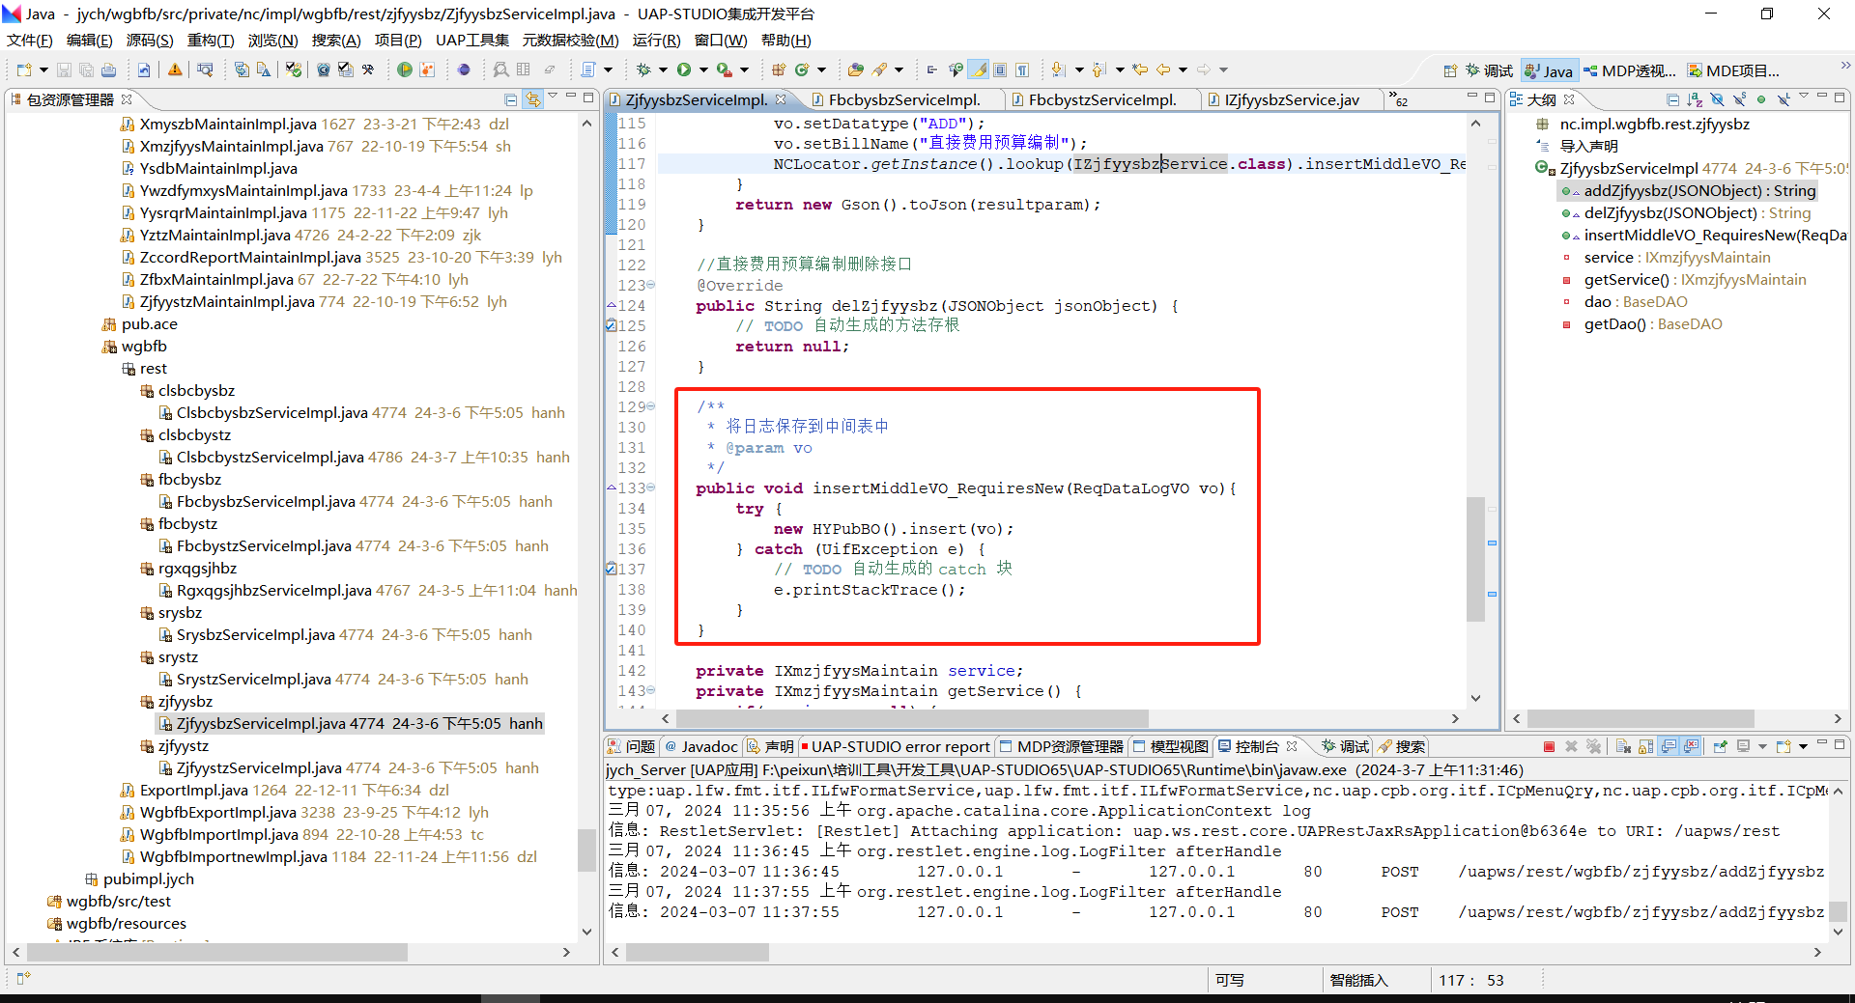Click the hammer and wrench tools icon

tap(368, 70)
